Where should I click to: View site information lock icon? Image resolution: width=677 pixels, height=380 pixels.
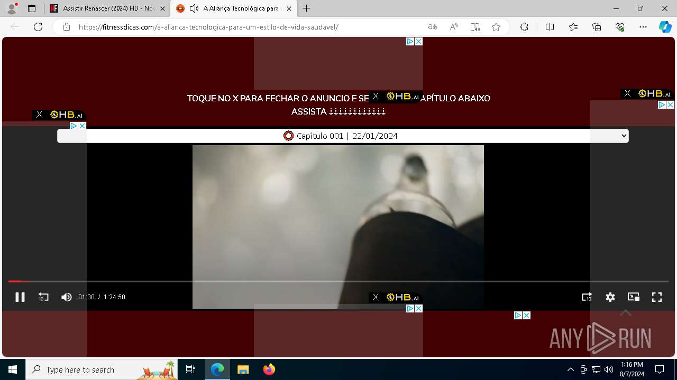tap(67, 27)
